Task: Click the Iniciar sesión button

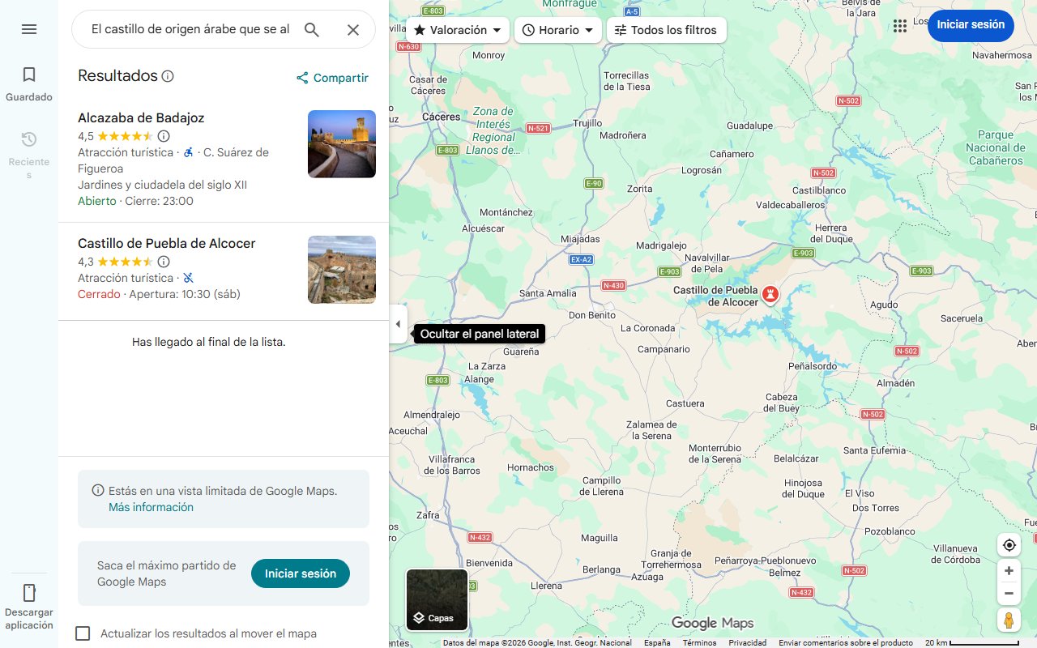Action: [x=971, y=25]
